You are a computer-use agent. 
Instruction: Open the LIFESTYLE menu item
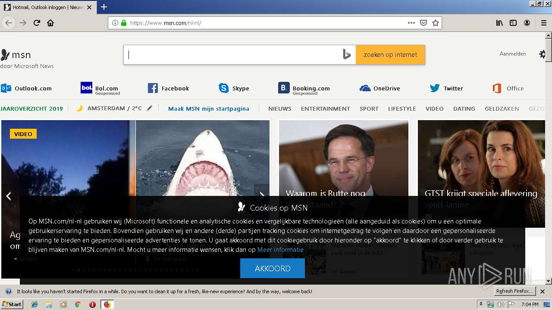pos(402,108)
